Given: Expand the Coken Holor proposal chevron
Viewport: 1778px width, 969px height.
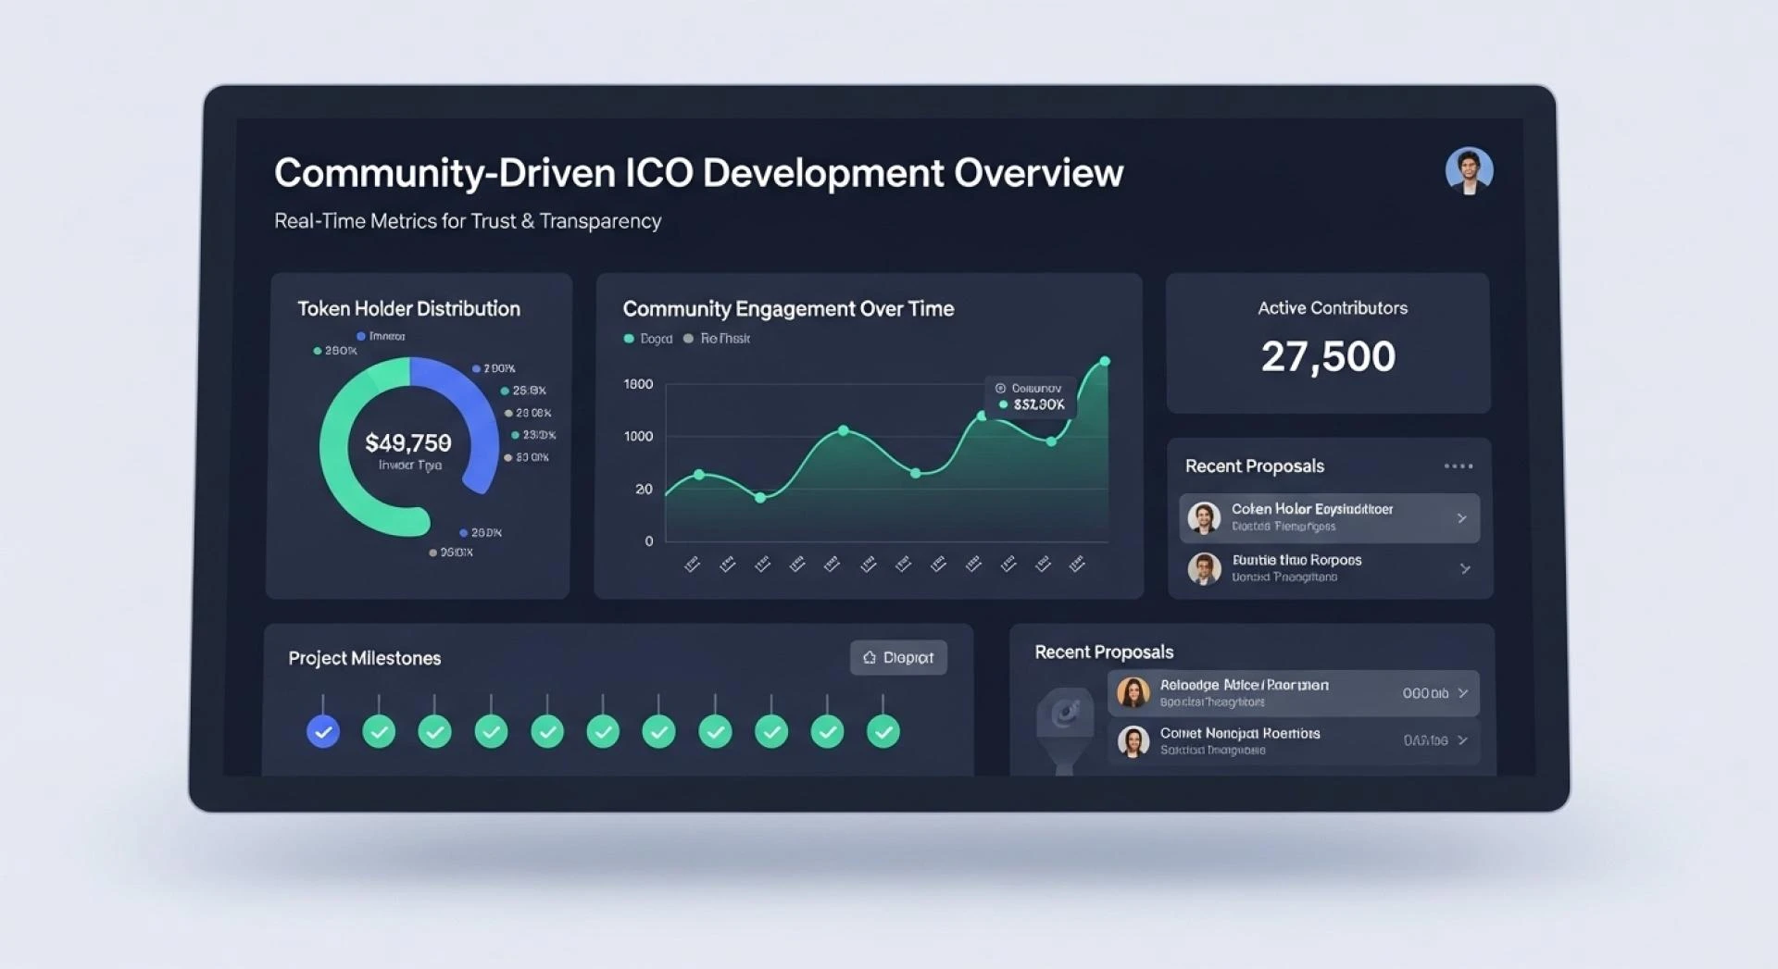Looking at the screenshot, I should pyautogui.click(x=1461, y=518).
